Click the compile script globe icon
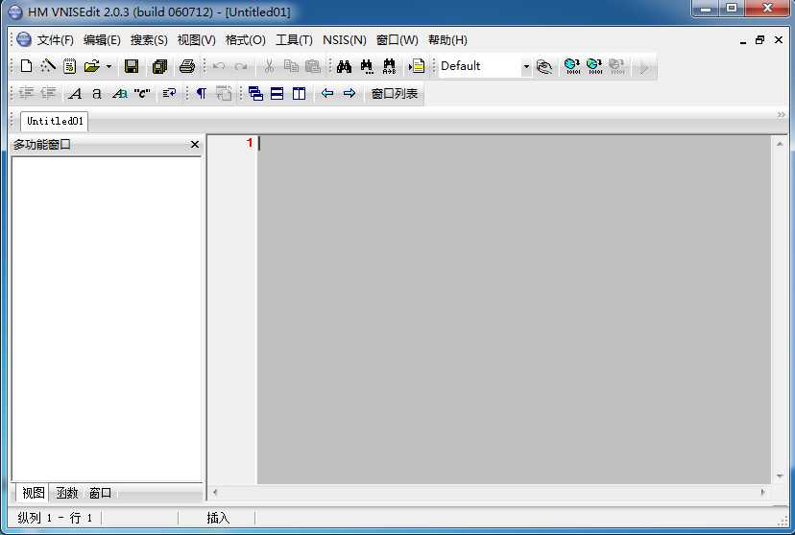 coord(572,66)
